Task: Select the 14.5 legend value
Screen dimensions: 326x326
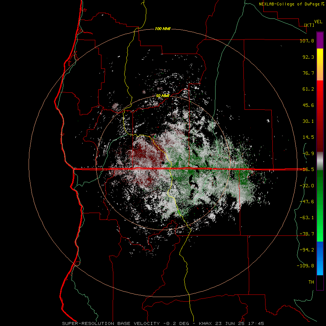Action: click(x=308, y=137)
